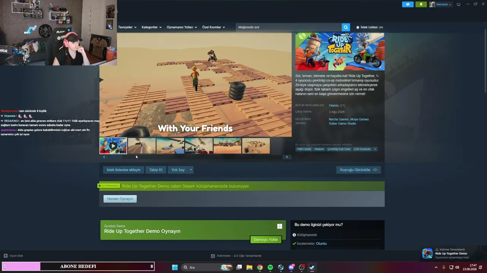Screen dimensions: 487x273
Task: Click the 'Yok Say' ignore button
Action: [178, 170]
